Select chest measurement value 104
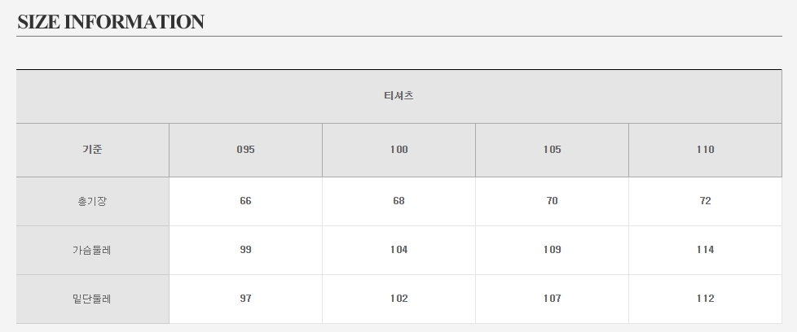 (x=398, y=250)
